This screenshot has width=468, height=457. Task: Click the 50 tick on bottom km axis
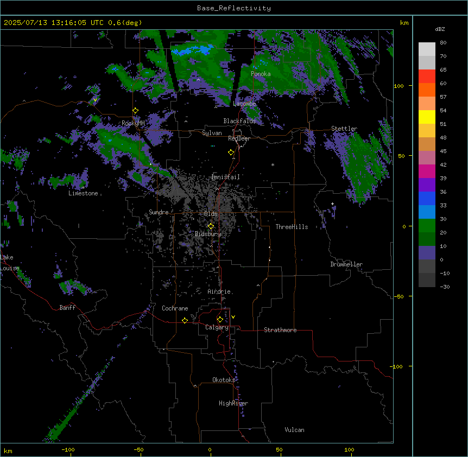[x=279, y=449]
